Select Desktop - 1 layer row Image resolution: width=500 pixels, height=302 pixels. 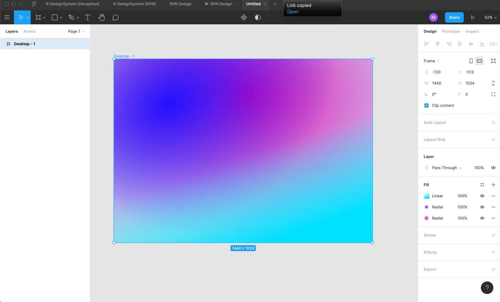pos(45,44)
